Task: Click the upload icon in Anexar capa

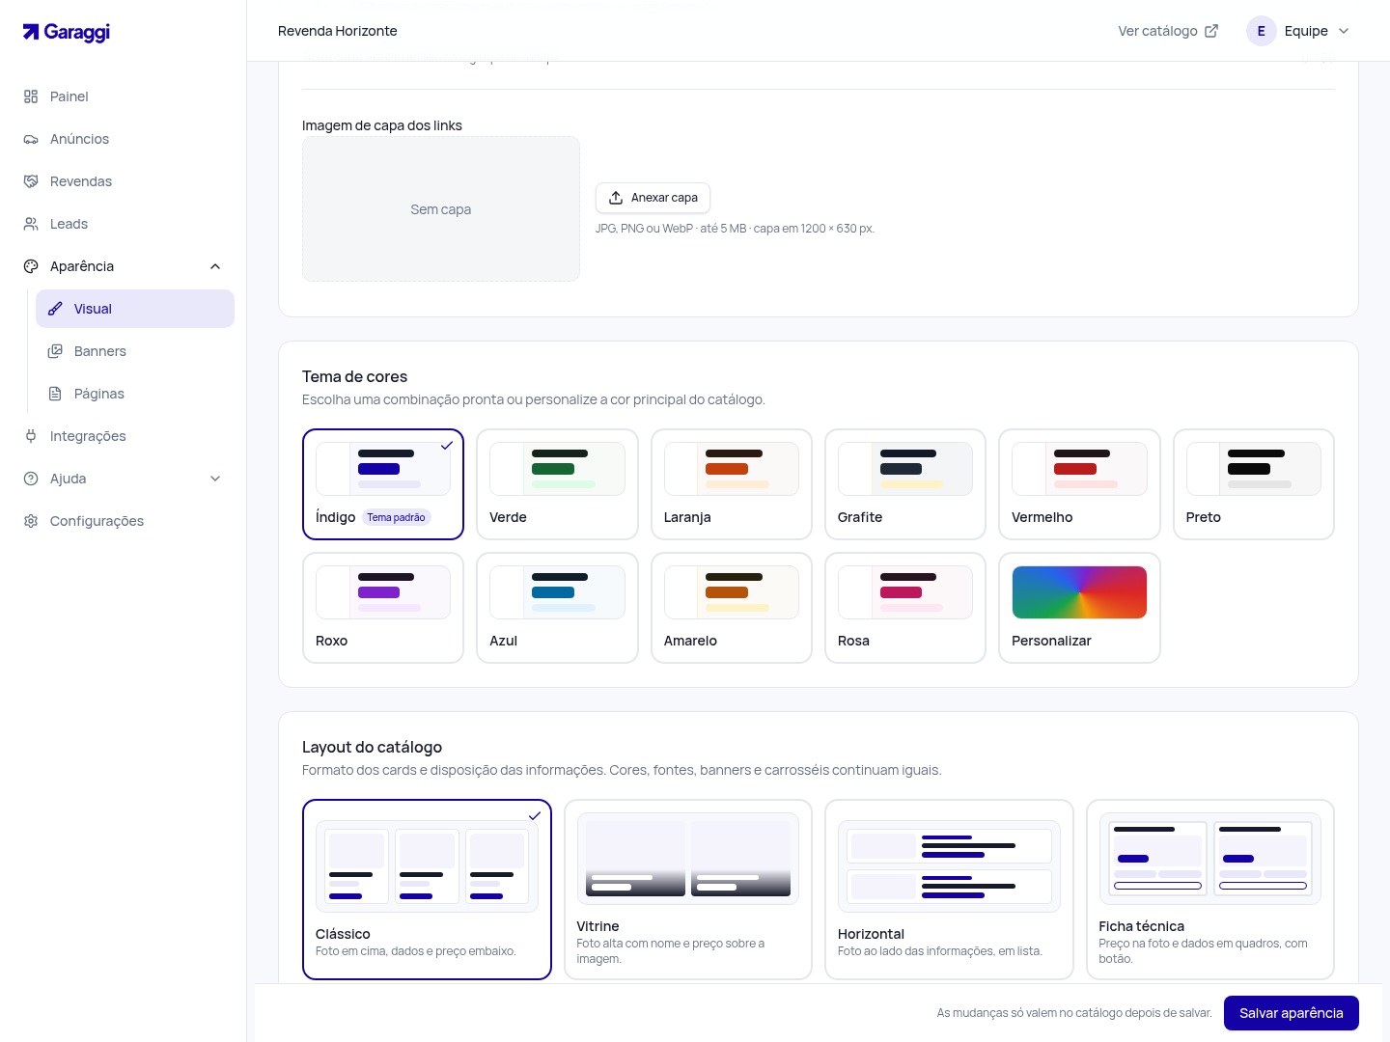Action: [x=616, y=198]
